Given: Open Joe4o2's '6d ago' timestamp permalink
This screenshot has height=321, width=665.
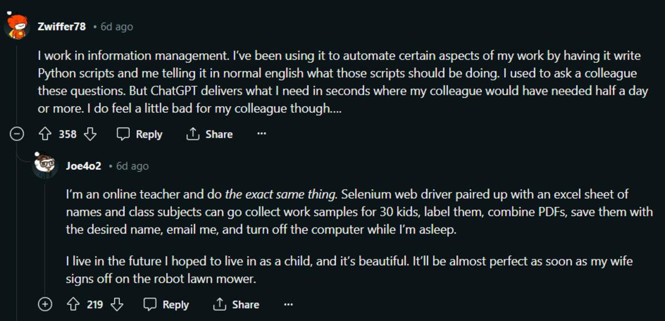Looking at the screenshot, I should click(132, 166).
